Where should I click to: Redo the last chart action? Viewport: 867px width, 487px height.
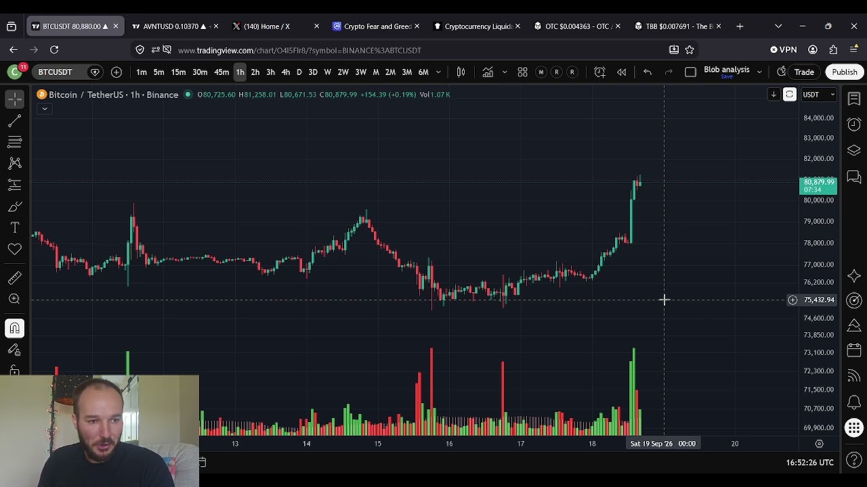[x=669, y=72]
